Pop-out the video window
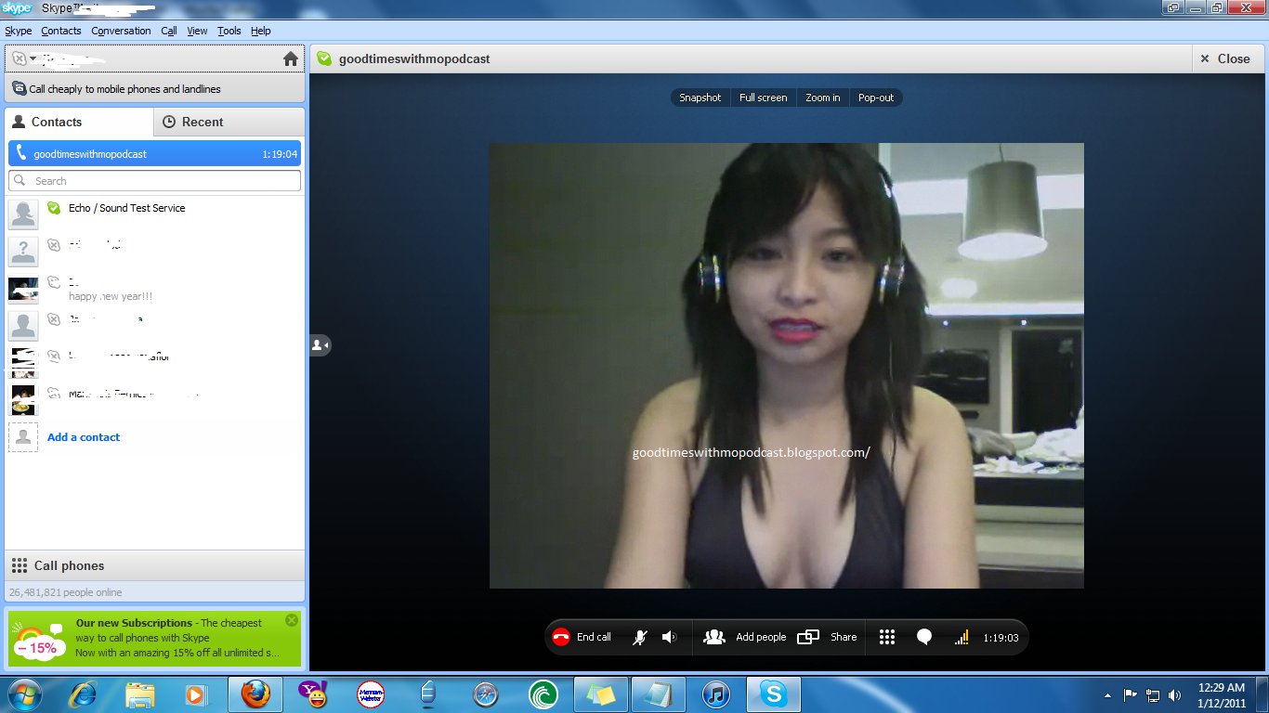 click(x=875, y=97)
